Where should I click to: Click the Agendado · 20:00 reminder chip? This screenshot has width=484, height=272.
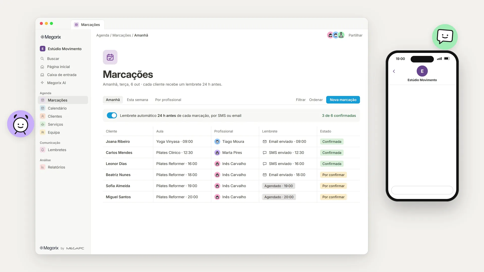279,197
